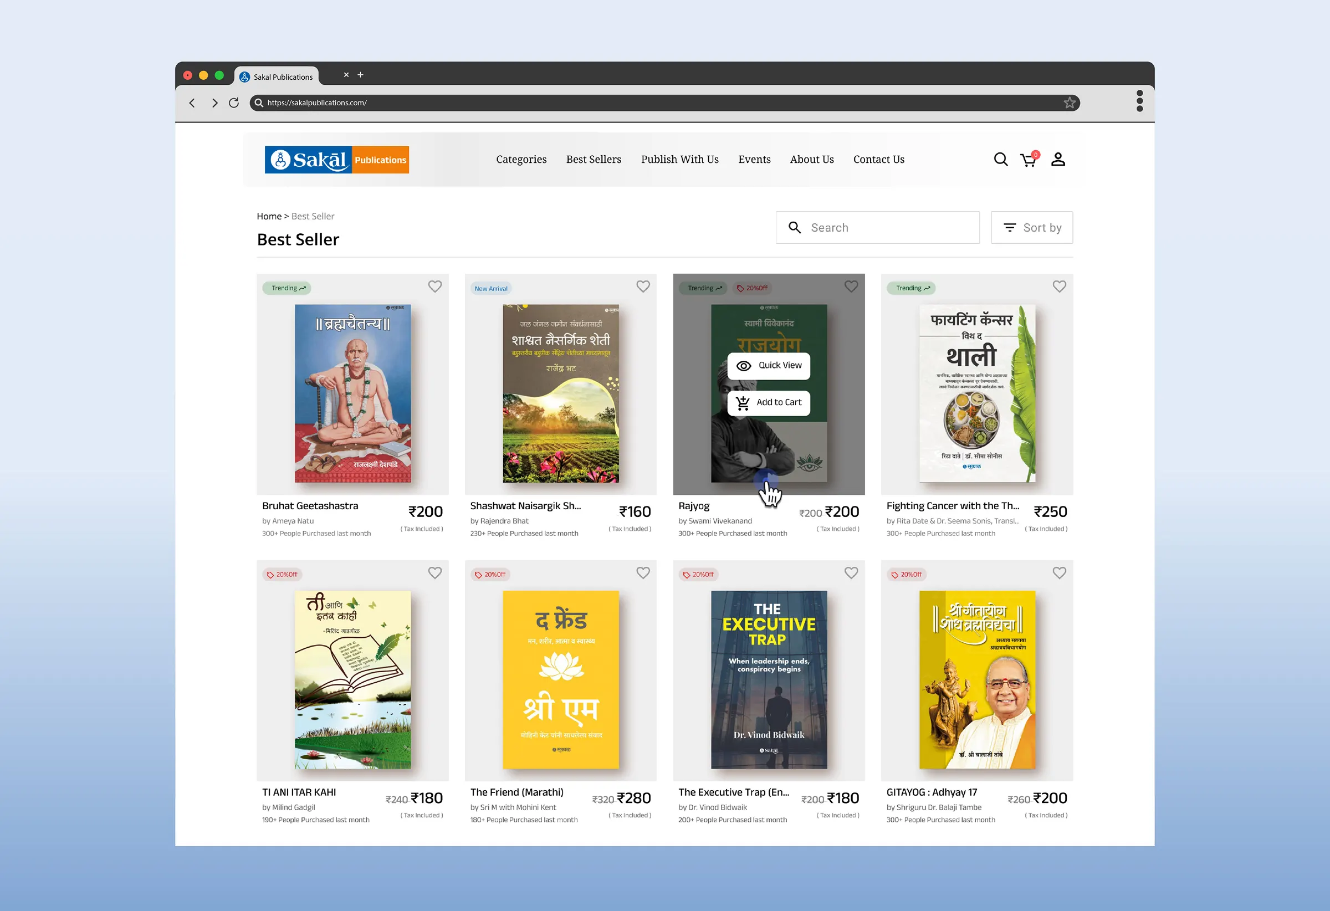Favorite The Friend (Marathi) with heart
This screenshot has width=1330, height=911.
coord(643,573)
